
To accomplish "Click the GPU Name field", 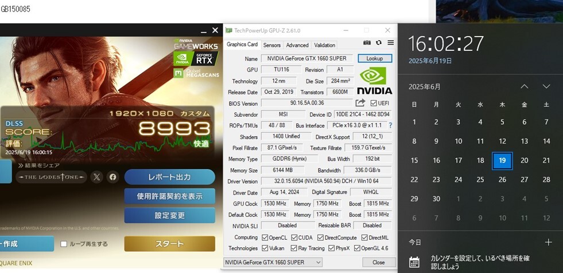I will point(307,58).
